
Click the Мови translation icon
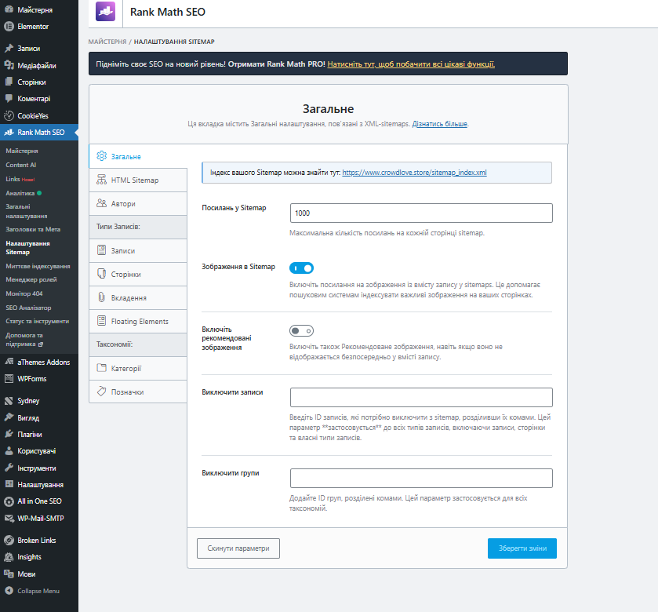[9, 574]
